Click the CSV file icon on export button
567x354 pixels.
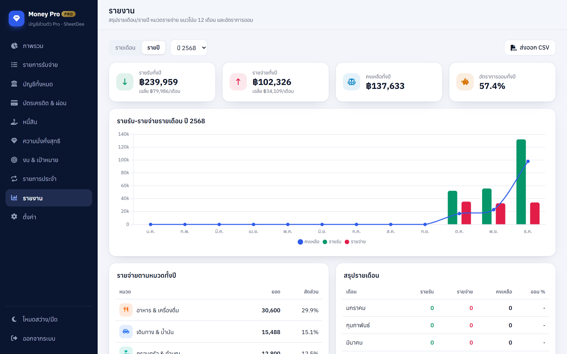pyautogui.click(x=513, y=48)
